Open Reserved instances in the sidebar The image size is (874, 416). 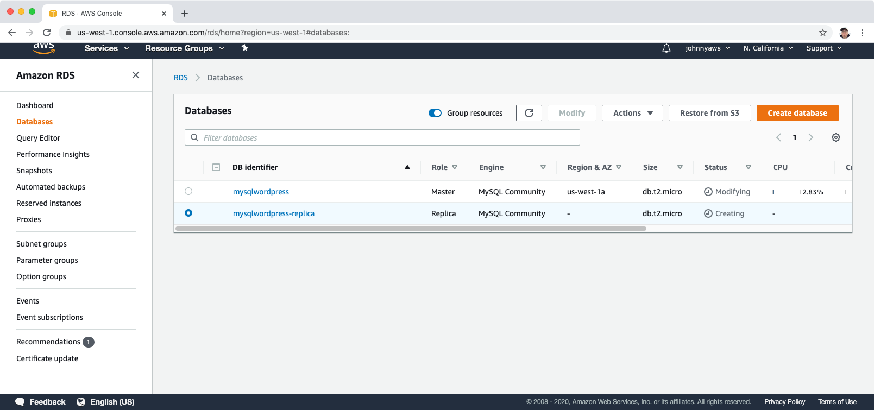tap(49, 203)
